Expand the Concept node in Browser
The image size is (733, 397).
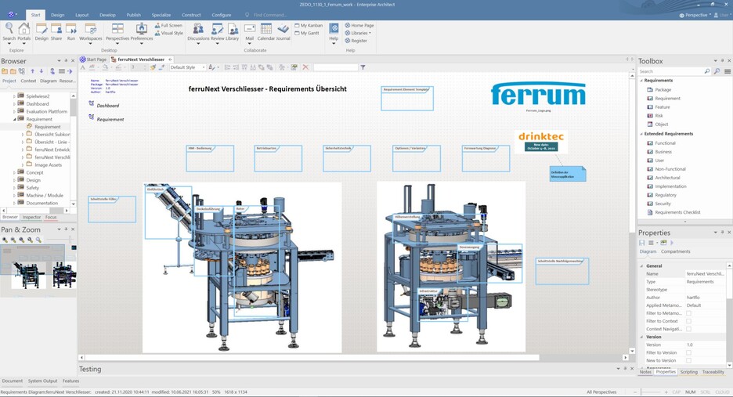[15, 172]
